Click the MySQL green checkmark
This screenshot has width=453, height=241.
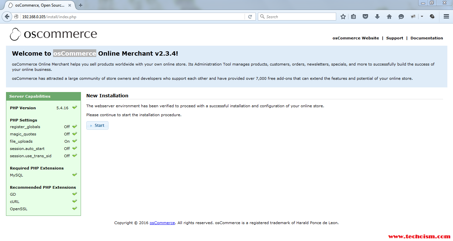(75, 175)
